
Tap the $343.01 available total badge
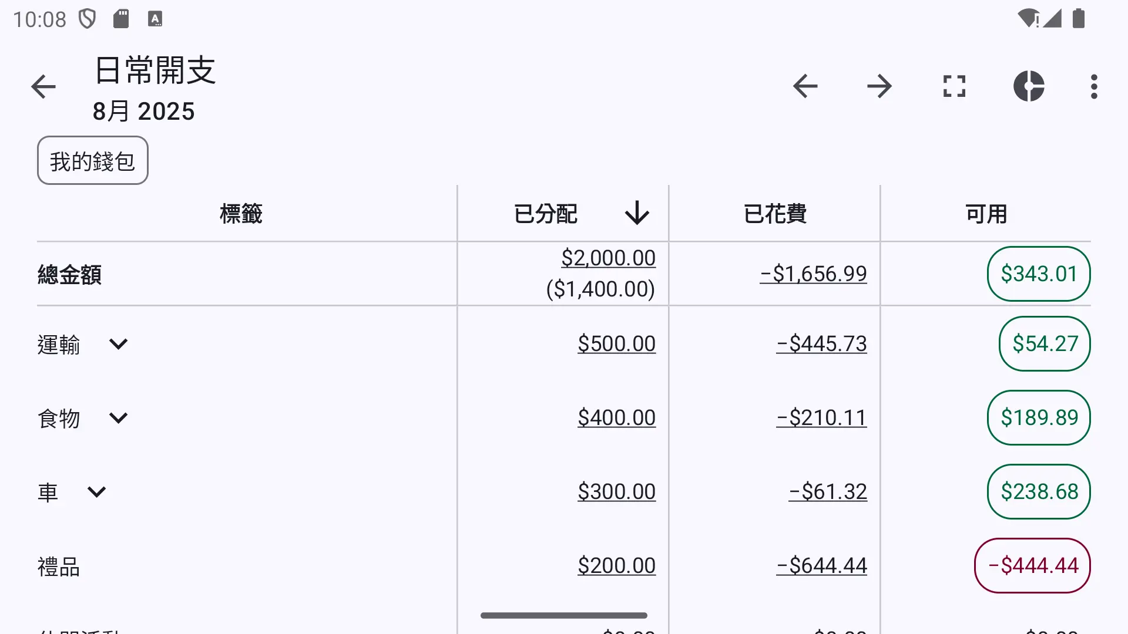1039,274
